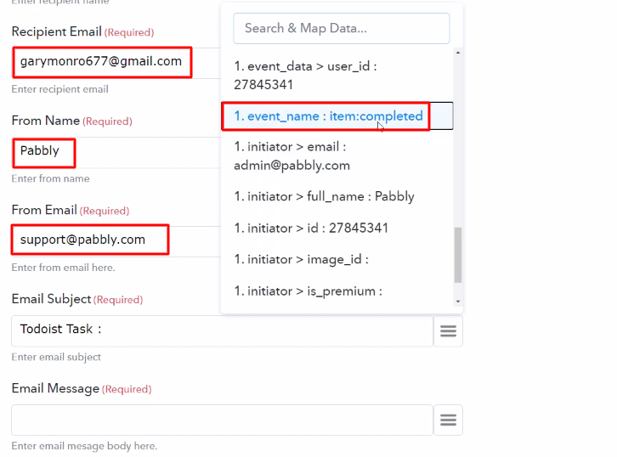Click the Recipient Email input field
Screen dimensions: 617x457
116,62
